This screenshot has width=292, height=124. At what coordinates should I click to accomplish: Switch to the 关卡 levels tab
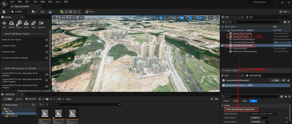coord(249,17)
